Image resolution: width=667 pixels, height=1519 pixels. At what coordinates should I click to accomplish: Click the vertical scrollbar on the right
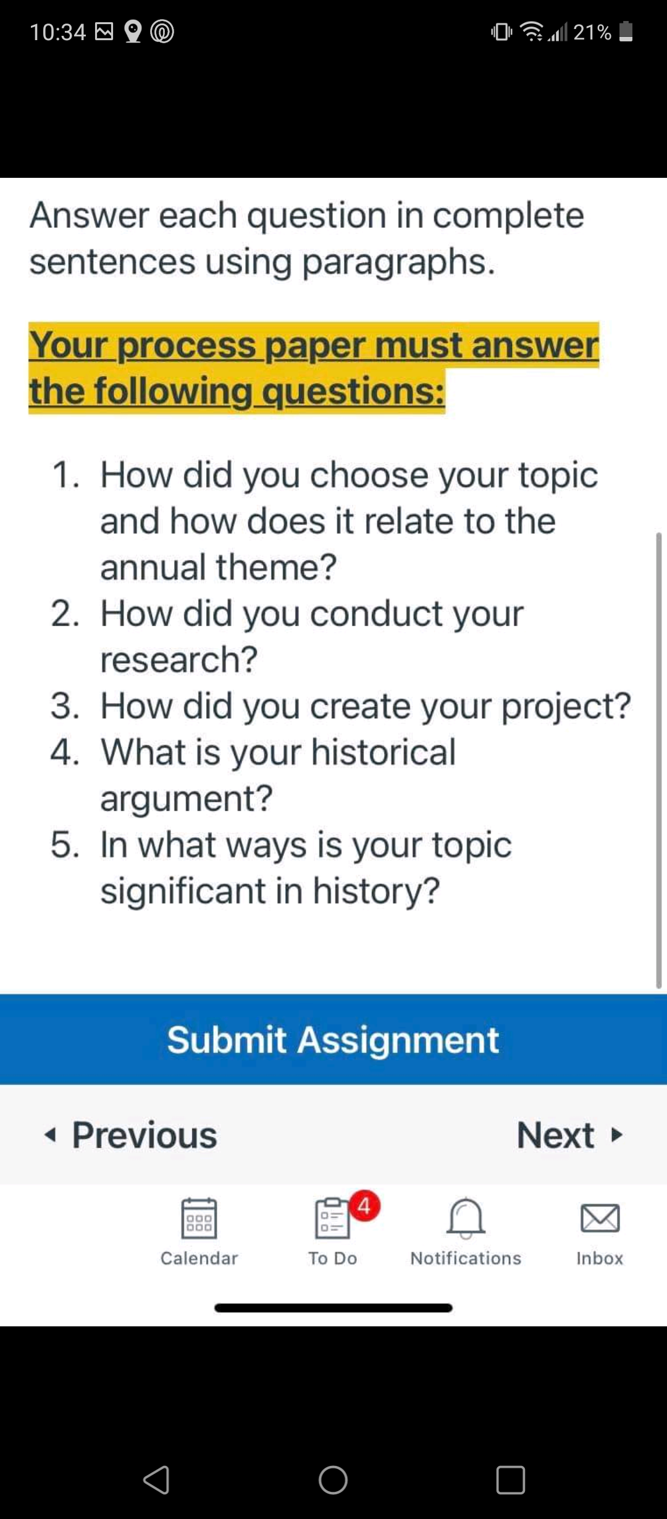point(659,761)
